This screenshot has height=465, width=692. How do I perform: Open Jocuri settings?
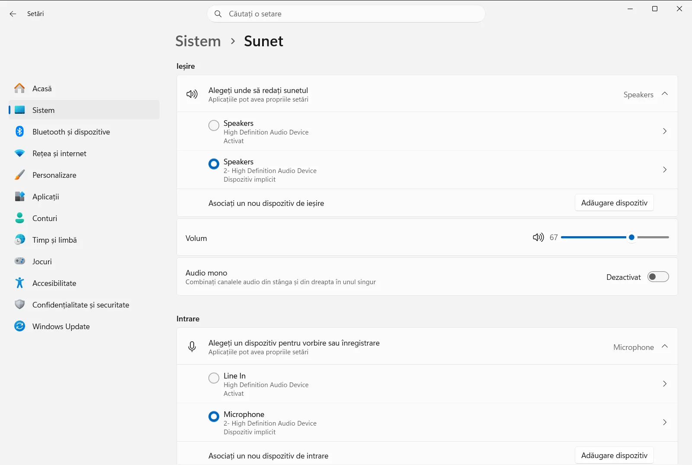point(84,261)
